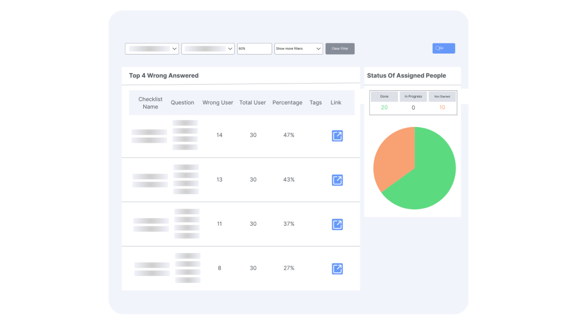Select the Done status header cell
This screenshot has width=578, height=325.
click(x=384, y=96)
